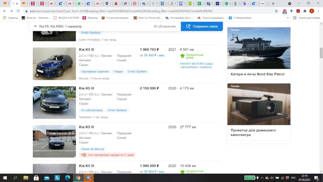323x182 pixels.
Task: Open Windows Start menu
Action: [x=5, y=178]
